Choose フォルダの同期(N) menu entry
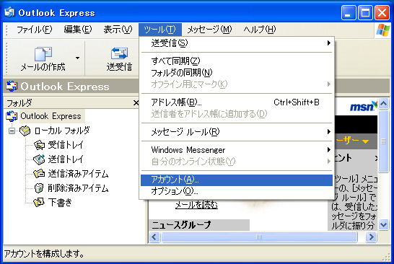This screenshot has height=264, width=394. pos(237,73)
